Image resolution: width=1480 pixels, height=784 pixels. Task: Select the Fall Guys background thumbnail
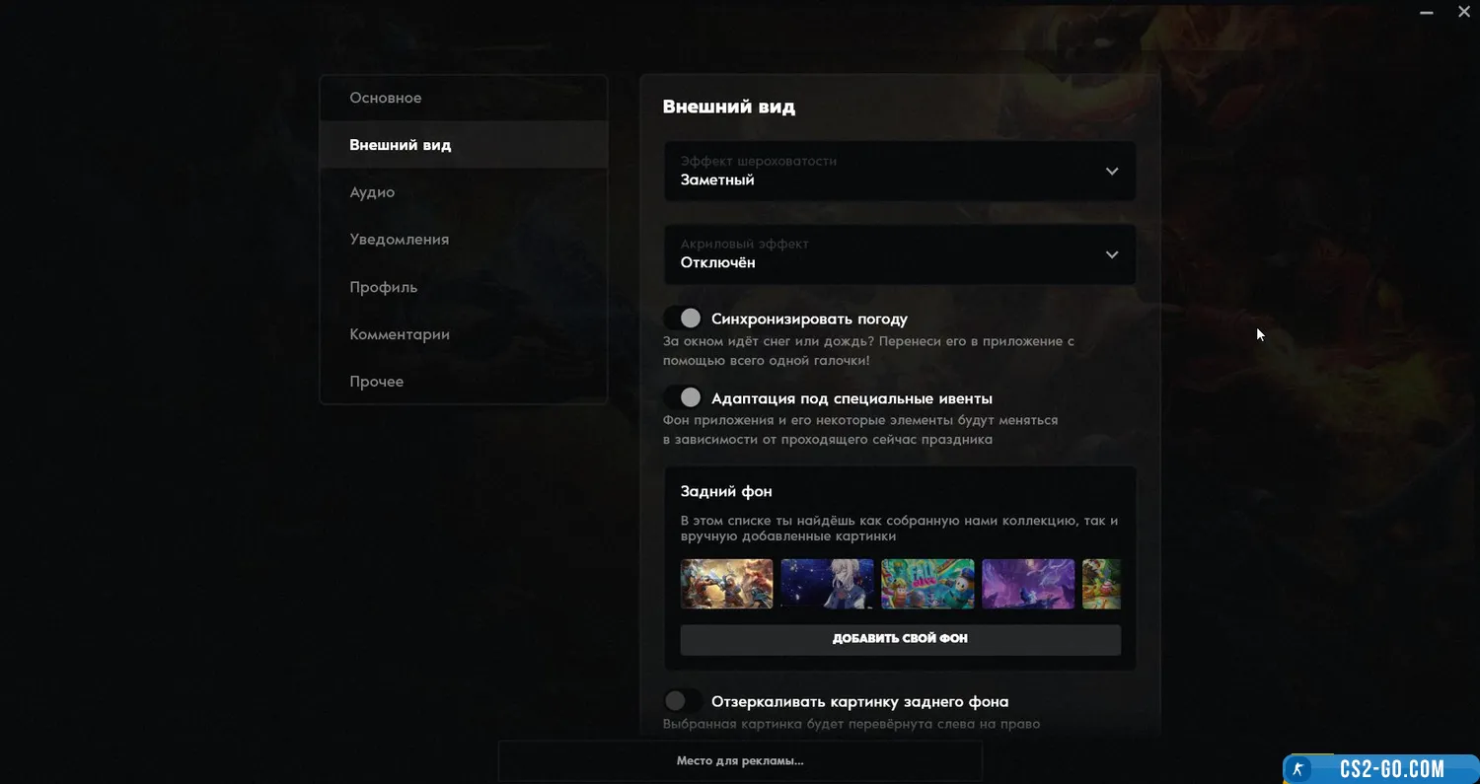927,584
